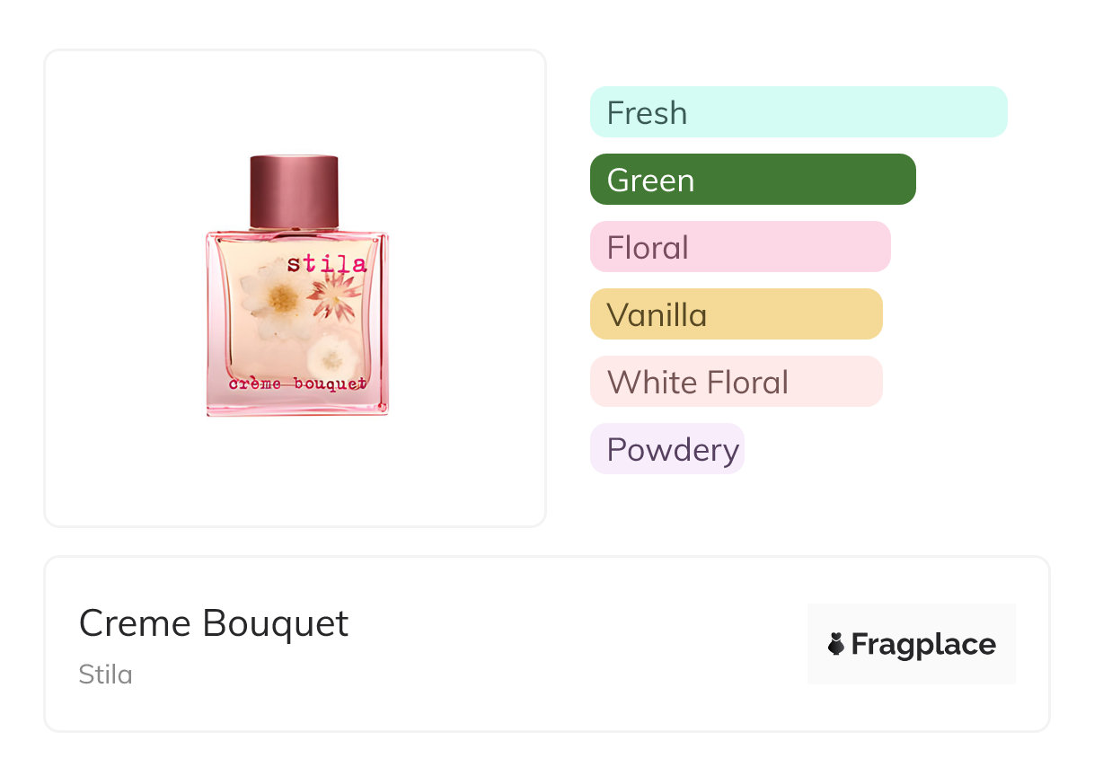Click the Fragplace logo's small bottle icon
This screenshot has height=776, width=1094.
tap(836, 644)
